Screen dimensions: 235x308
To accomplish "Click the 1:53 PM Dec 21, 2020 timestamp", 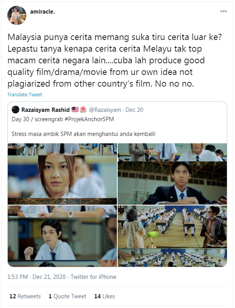I will click(36, 277).
